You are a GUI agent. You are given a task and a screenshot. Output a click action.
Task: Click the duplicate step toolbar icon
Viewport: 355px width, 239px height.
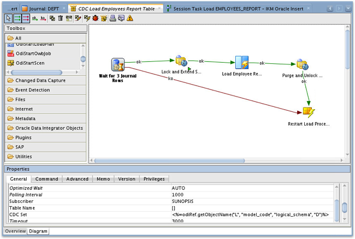(x=52, y=18)
